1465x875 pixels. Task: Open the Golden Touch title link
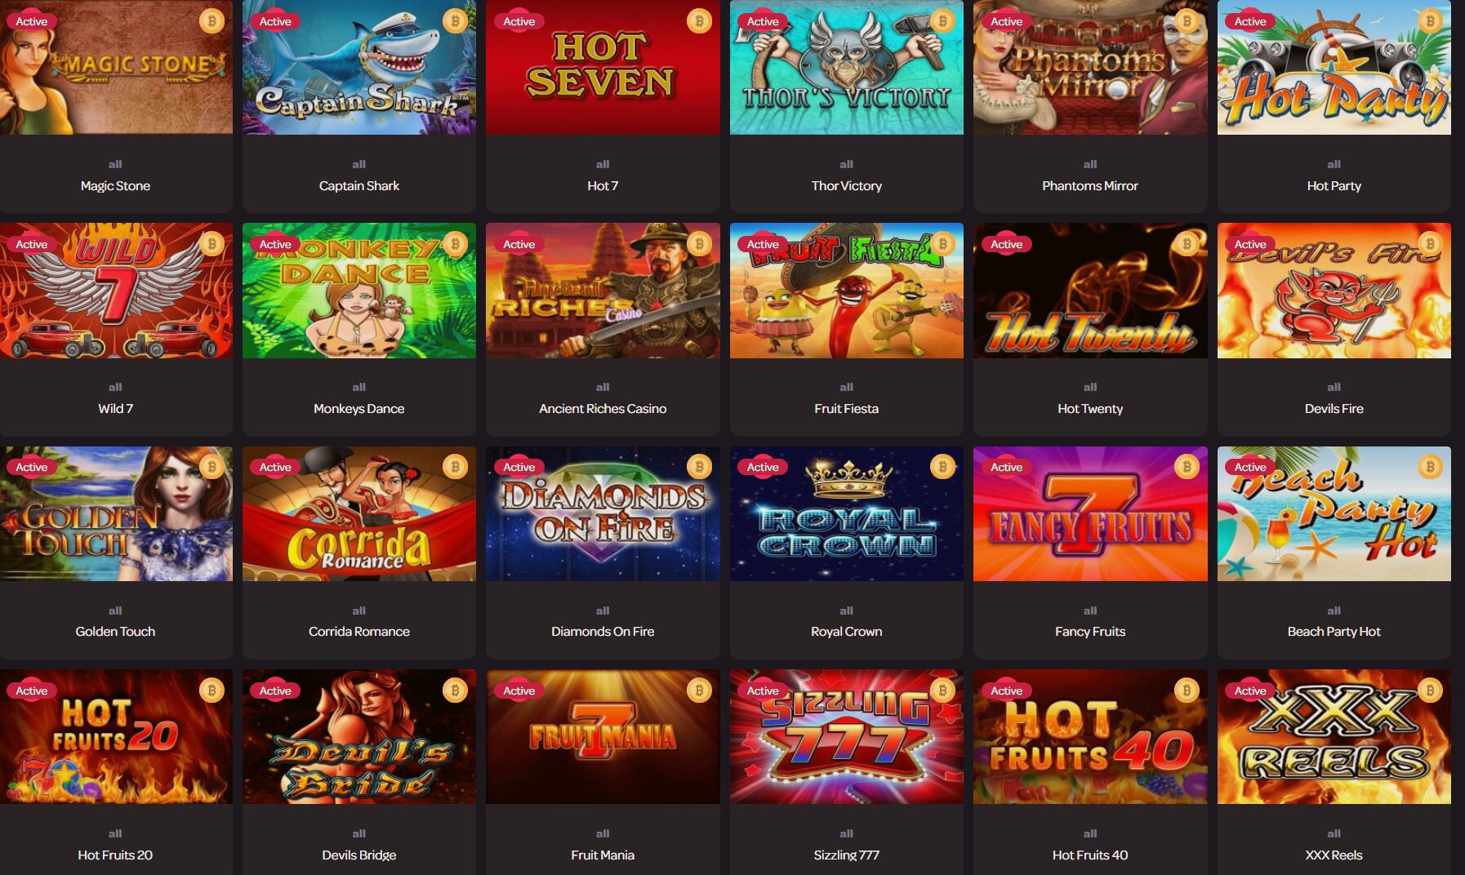click(115, 632)
